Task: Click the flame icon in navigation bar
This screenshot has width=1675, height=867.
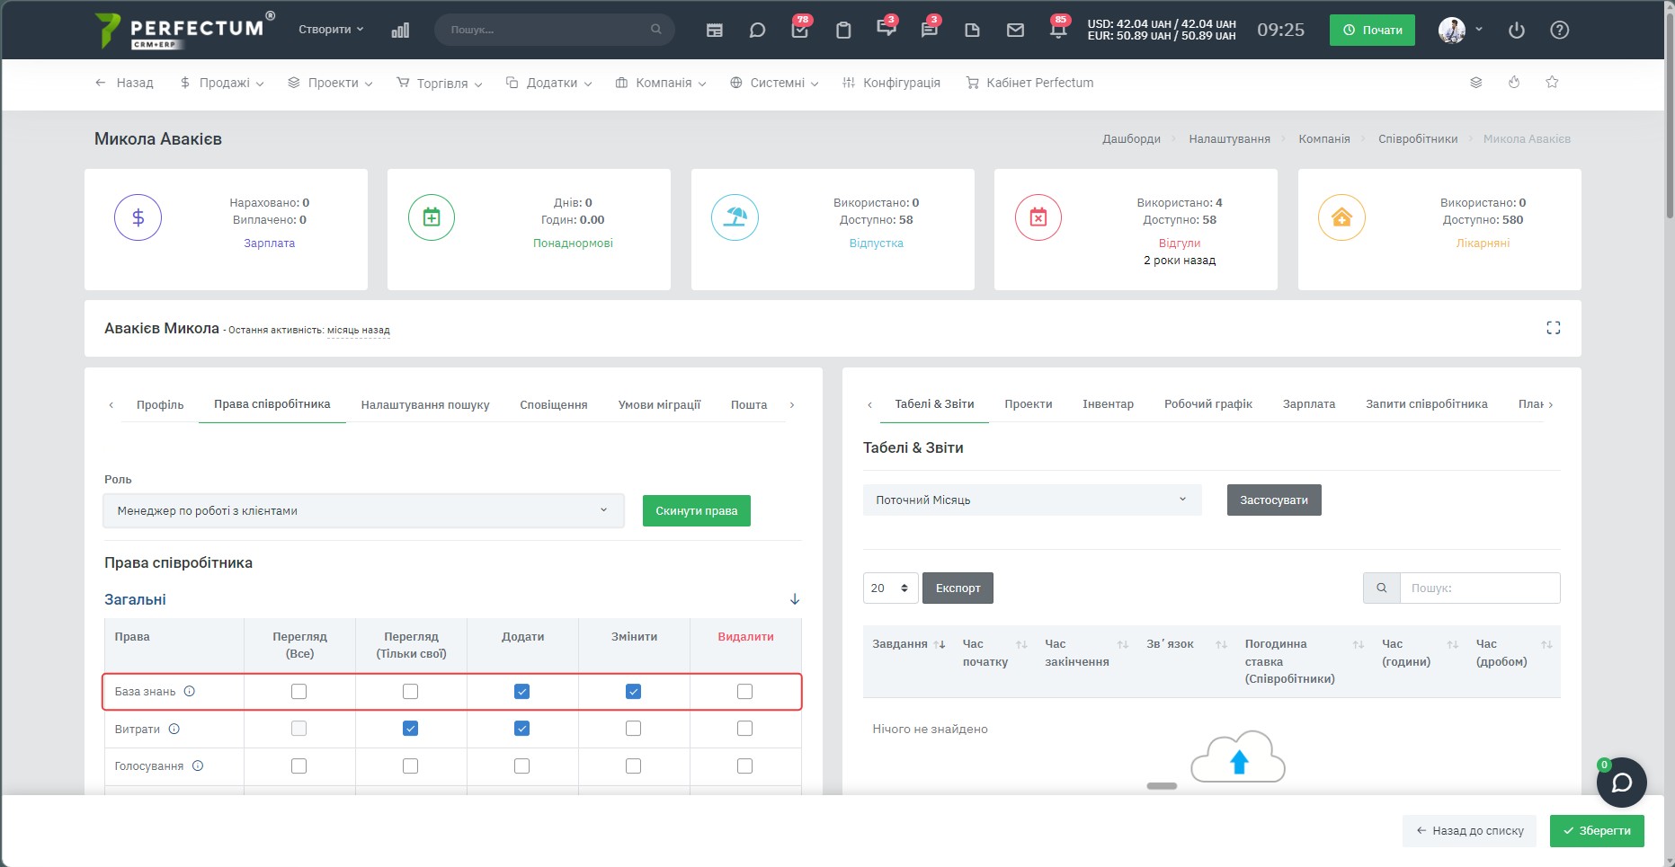Action: (1514, 82)
